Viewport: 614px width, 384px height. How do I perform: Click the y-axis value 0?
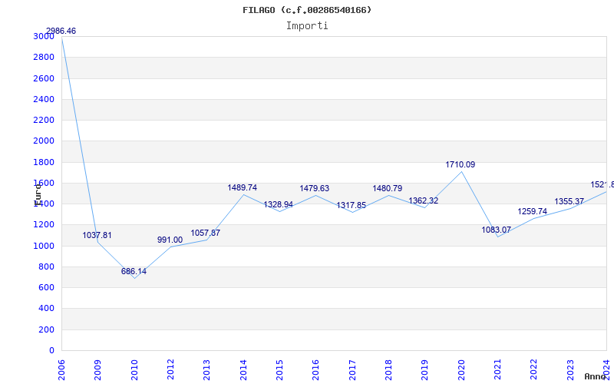click(x=51, y=351)
